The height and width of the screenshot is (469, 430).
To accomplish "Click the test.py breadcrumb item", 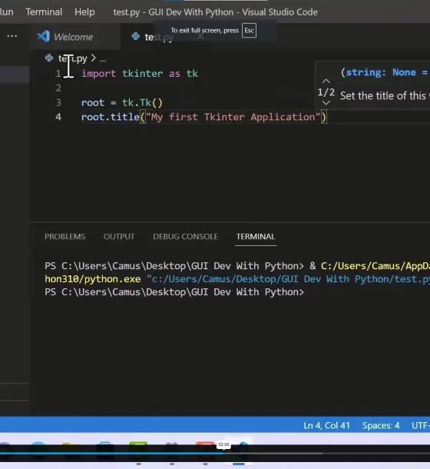I will point(73,58).
